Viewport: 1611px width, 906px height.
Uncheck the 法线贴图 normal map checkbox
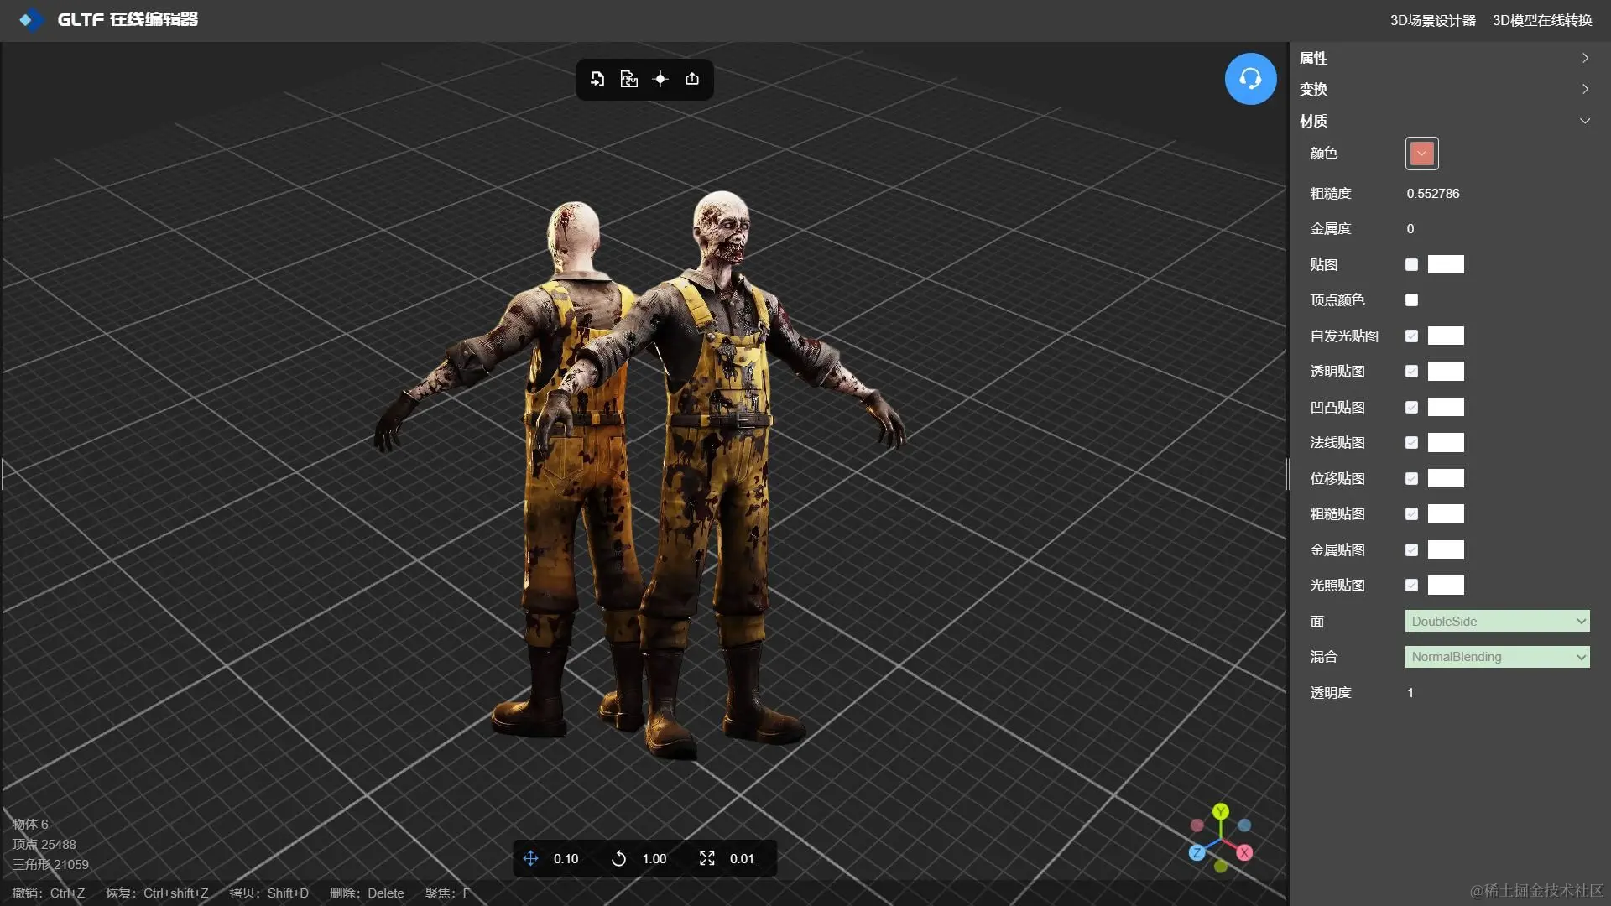pos(1411,442)
